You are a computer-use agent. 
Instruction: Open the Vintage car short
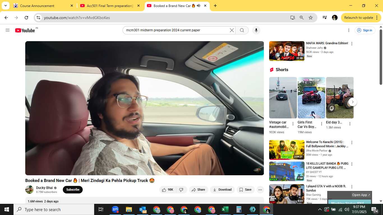coord(283,98)
